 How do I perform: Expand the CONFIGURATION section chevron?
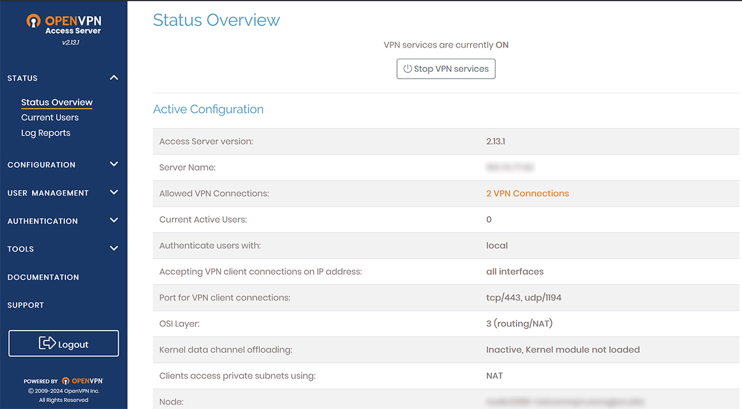coord(114,165)
